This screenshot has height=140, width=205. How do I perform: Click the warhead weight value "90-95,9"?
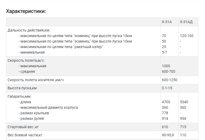point(168,135)
